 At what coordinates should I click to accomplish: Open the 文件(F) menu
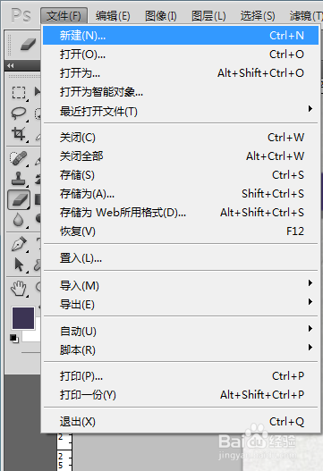(x=64, y=15)
